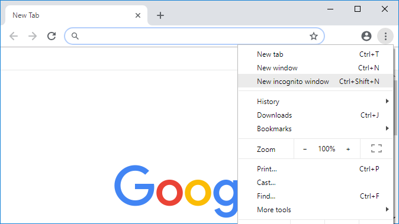Viewport: 399px width, 224px height.
Task: Expand the More tools submenu
Action: tap(316, 210)
